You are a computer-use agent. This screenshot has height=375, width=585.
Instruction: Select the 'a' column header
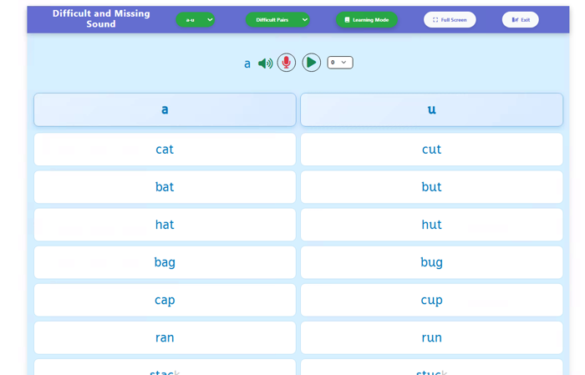coord(165,109)
